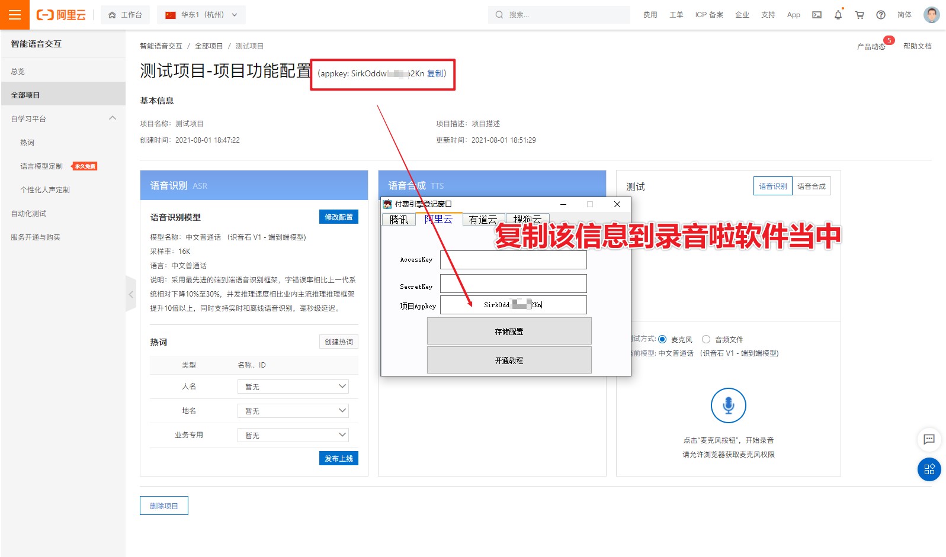Open the hamburger menu in top-left corner
The height and width of the screenshot is (557, 946).
pos(15,15)
